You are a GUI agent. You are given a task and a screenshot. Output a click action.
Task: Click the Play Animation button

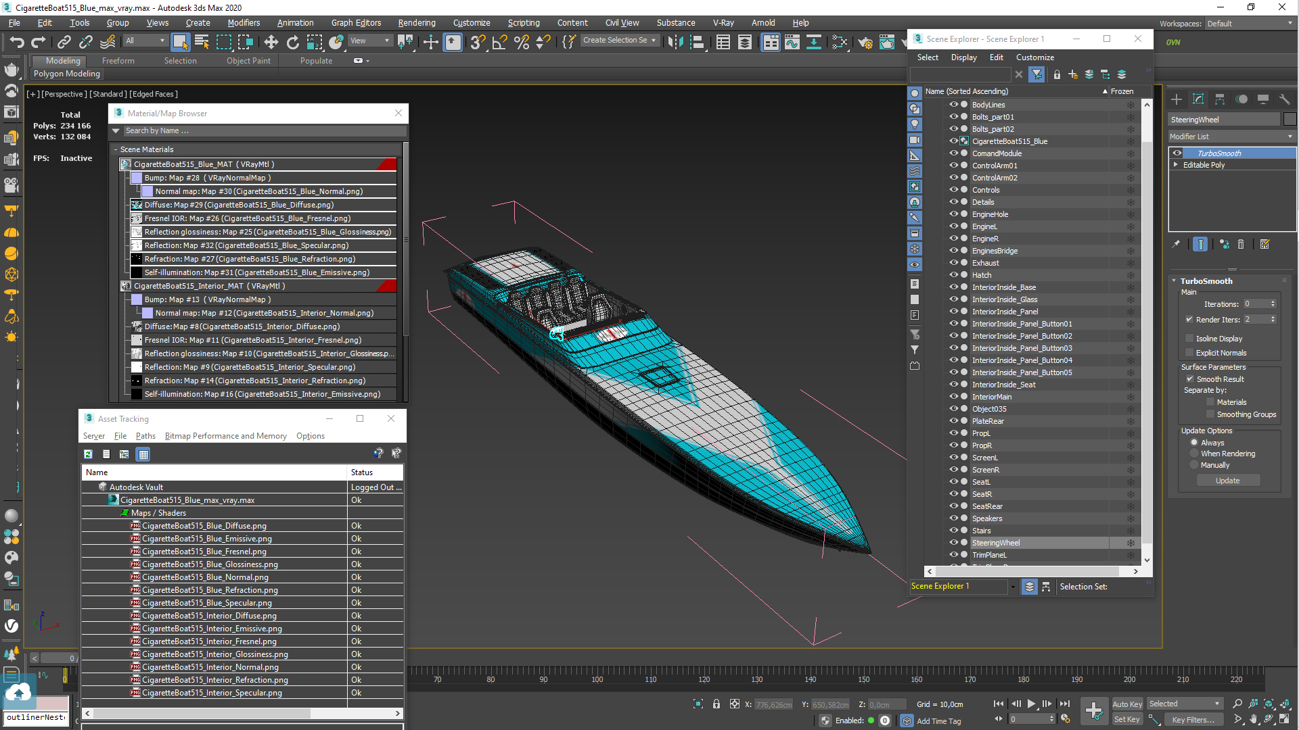click(x=1031, y=704)
